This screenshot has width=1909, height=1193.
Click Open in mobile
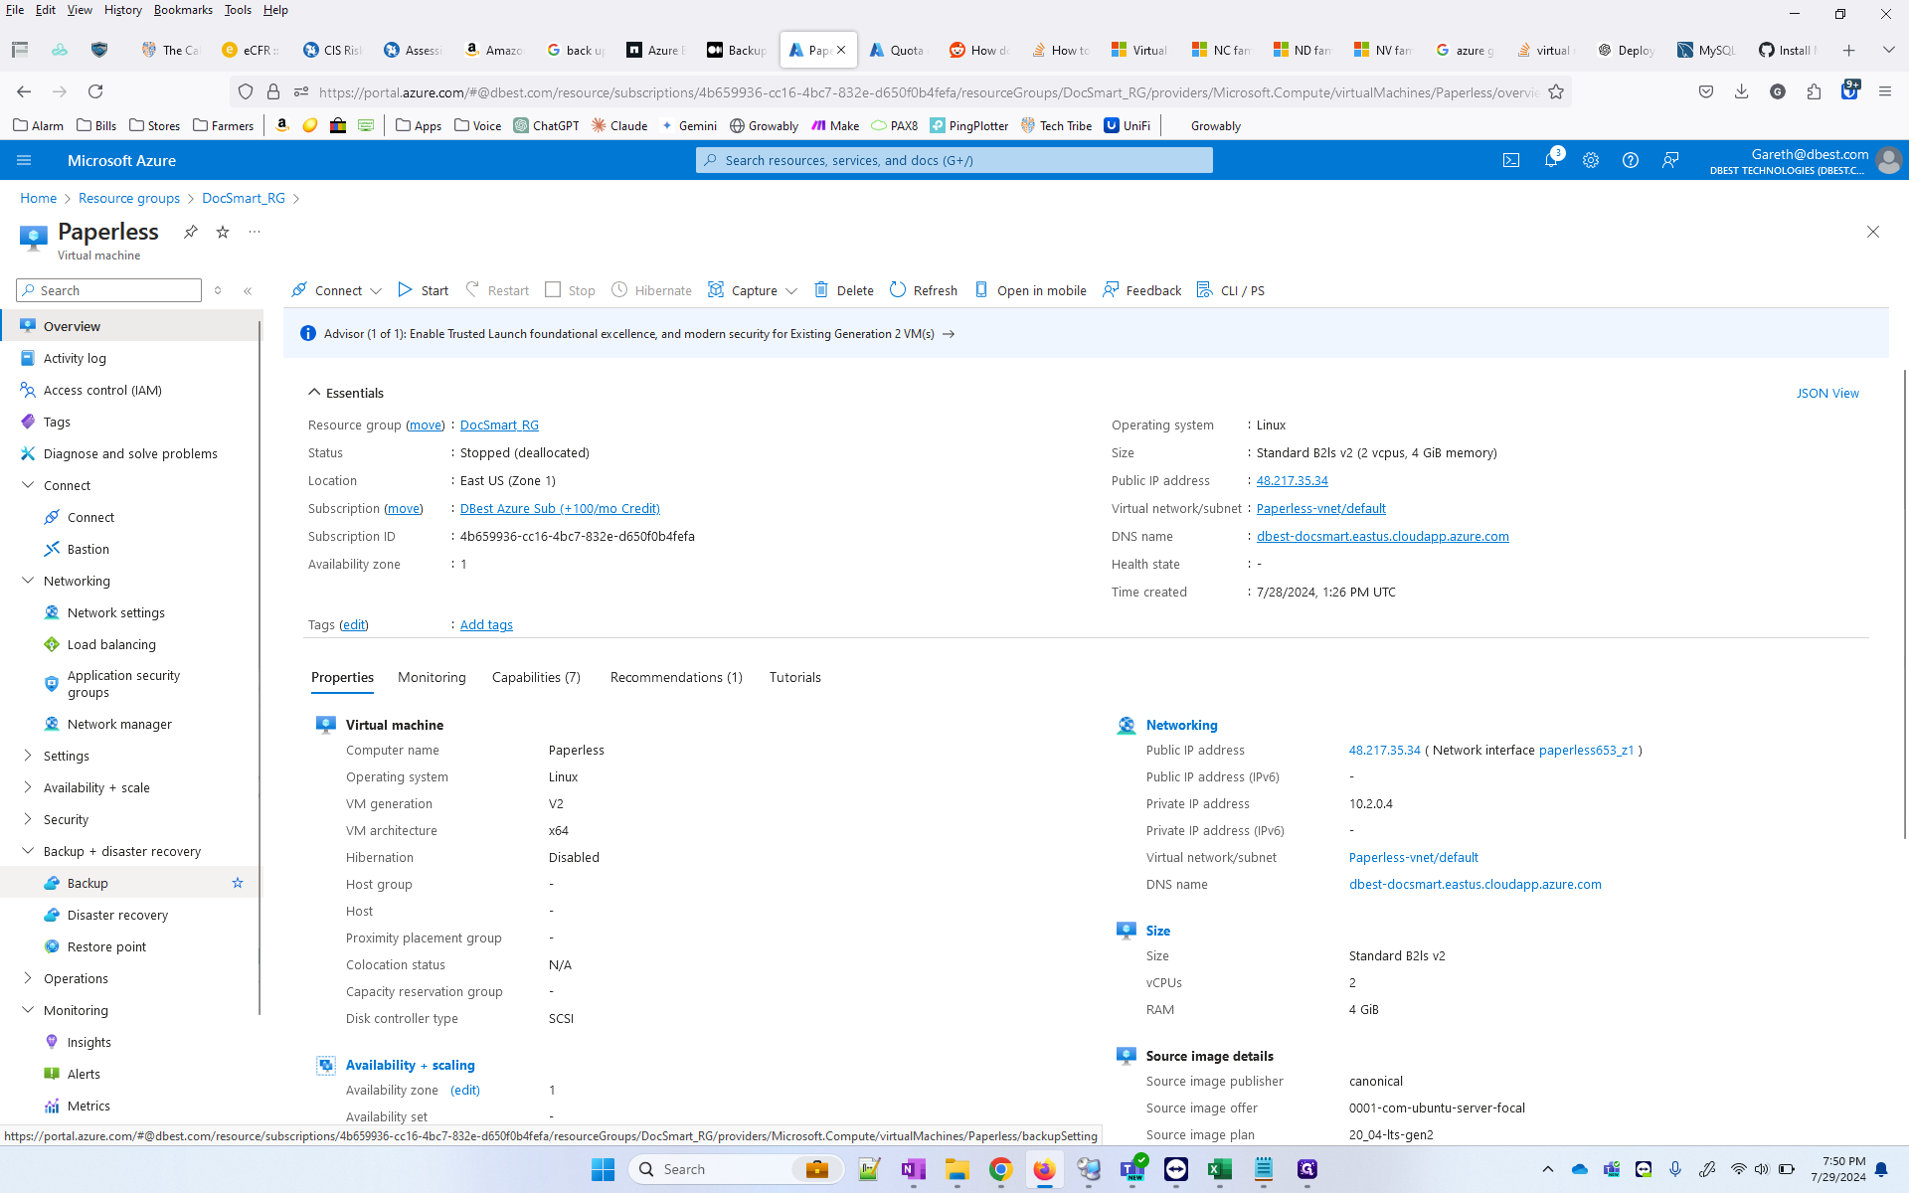(x=1030, y=290)
